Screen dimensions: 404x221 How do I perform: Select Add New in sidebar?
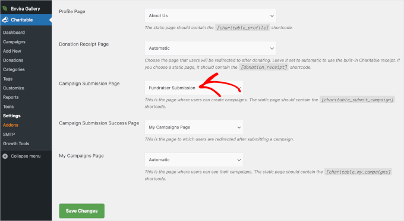tap(12, 51)
